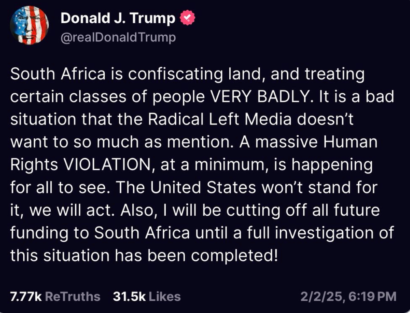Click the word "completed!" ending the post
This screenshot has width=410, height=313.
[237, 256]
